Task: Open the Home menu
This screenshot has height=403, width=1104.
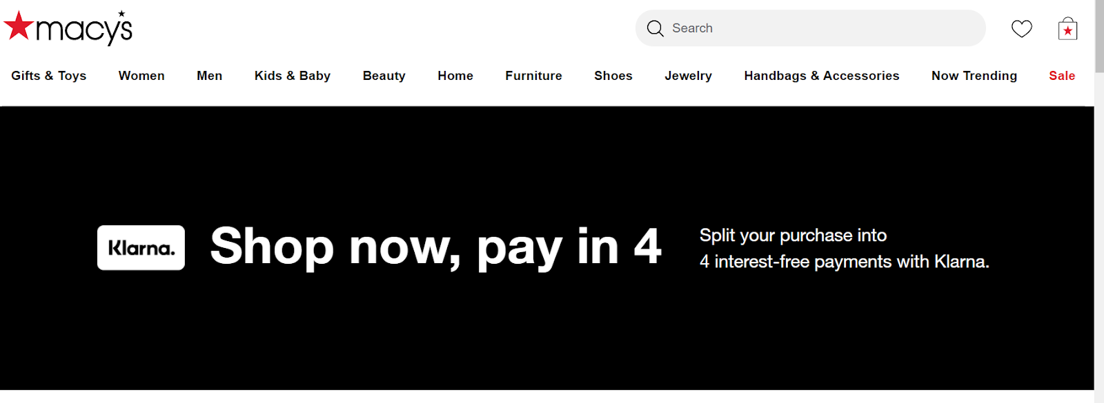Action: pyautogui.click(x=455, y=76)
